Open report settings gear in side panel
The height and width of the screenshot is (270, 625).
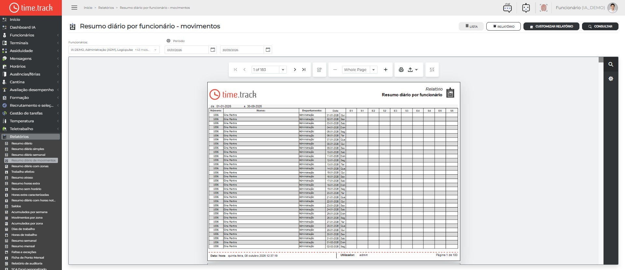611,79
